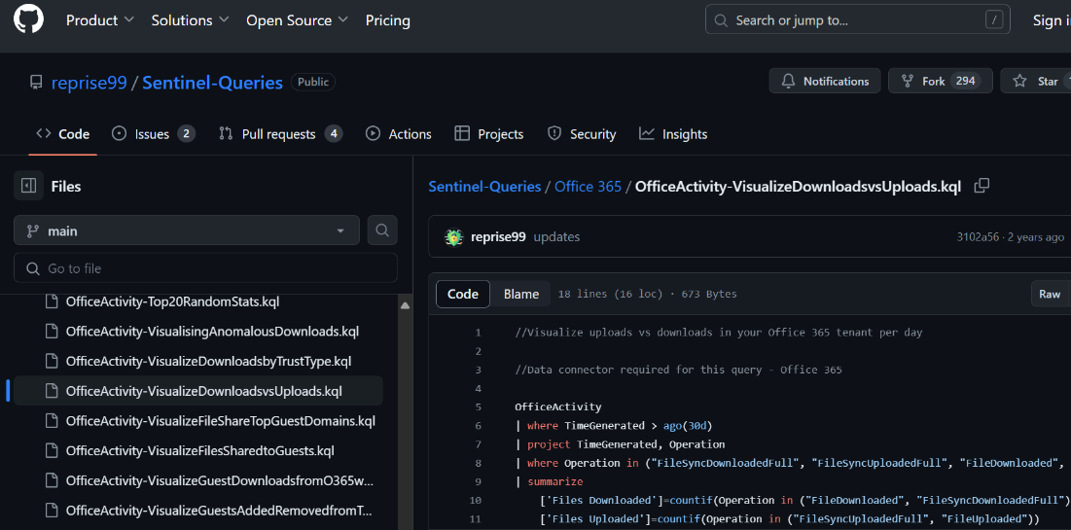The height and width of the screenshot is (530, 1071).
Task: Click the reprise99 commit avatar
Action: [x=453, y=237]
